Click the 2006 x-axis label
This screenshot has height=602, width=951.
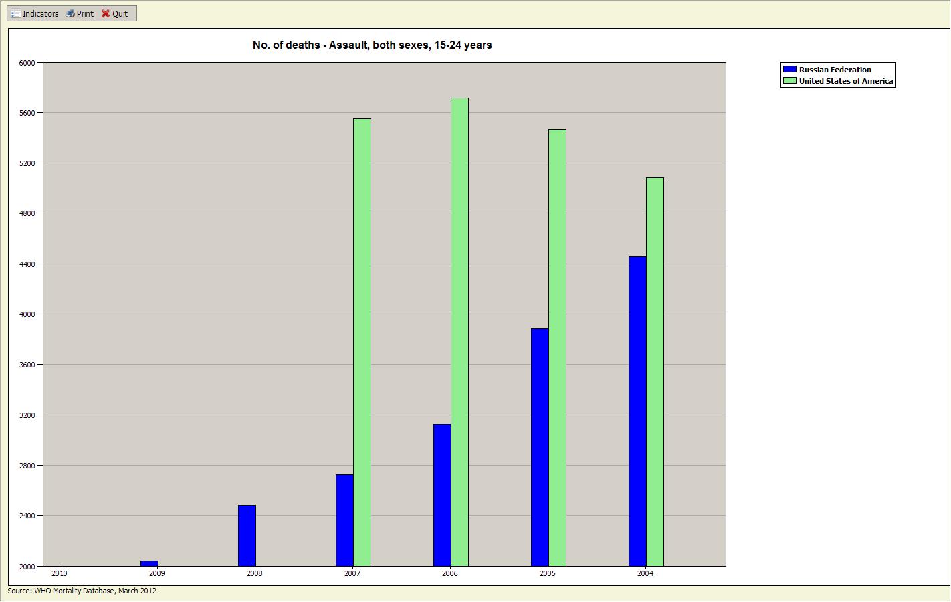[450, 574]
